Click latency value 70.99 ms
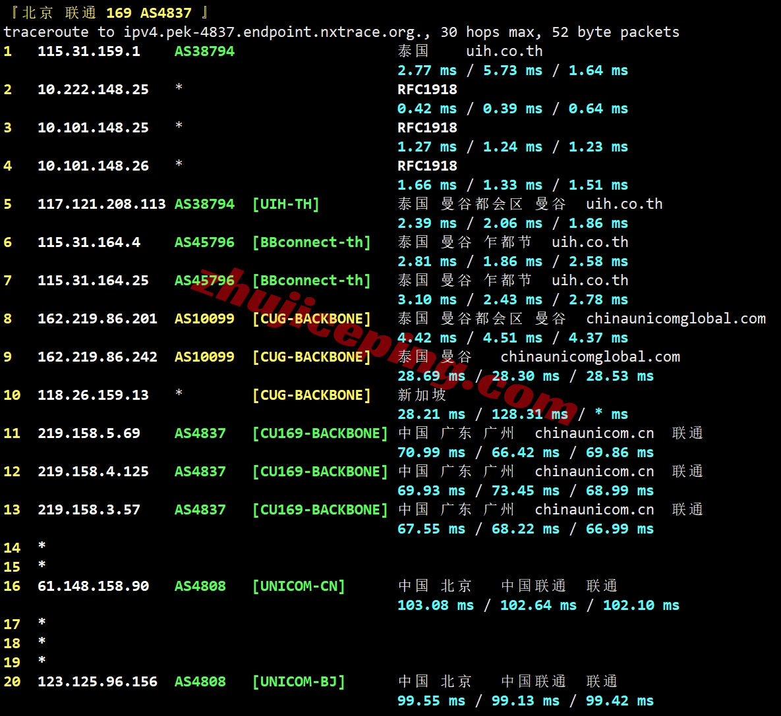 coord(431,453)
